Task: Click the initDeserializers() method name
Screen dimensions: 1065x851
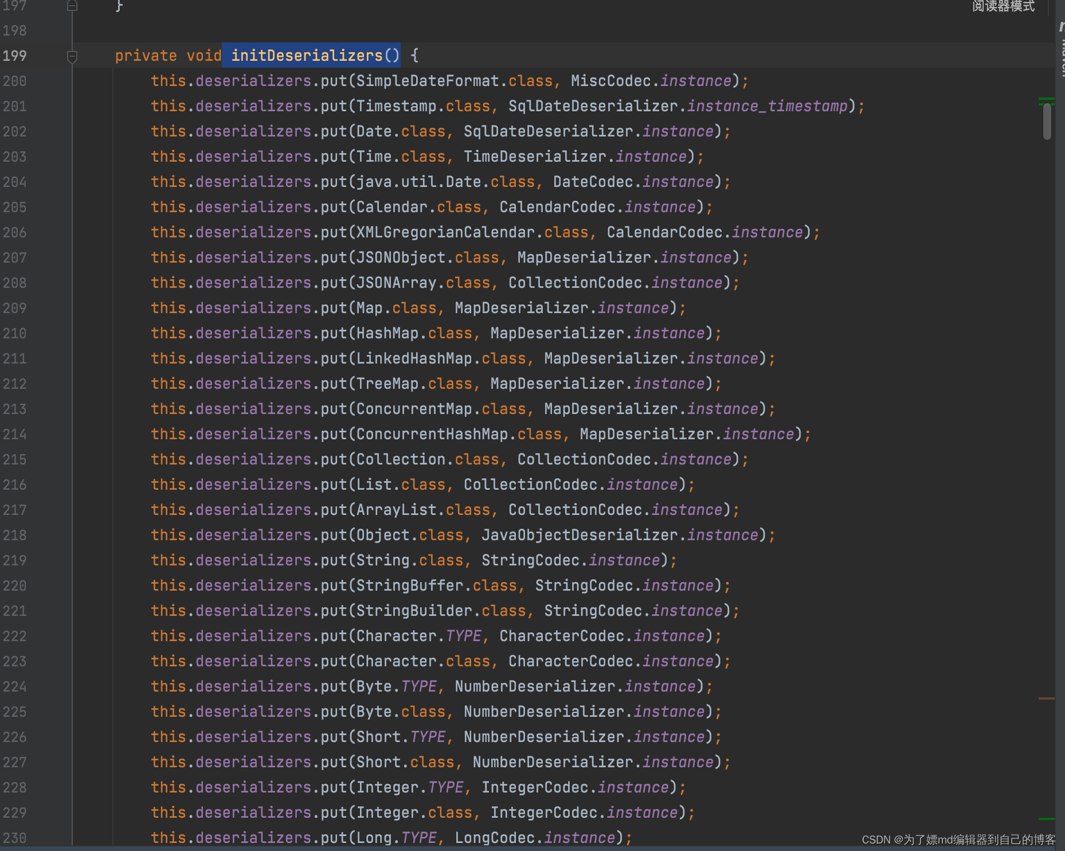Action: pyautogui.click(x=315, y=56)
